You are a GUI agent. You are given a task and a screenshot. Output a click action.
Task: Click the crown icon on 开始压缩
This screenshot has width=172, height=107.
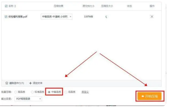[143, 96]
